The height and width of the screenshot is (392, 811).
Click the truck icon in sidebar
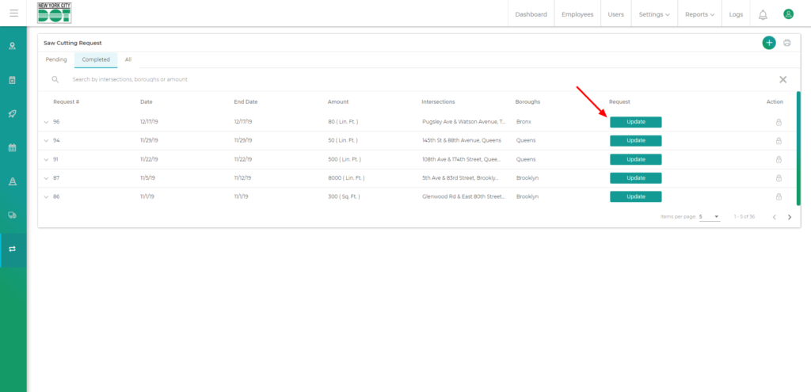coord(13,215)
